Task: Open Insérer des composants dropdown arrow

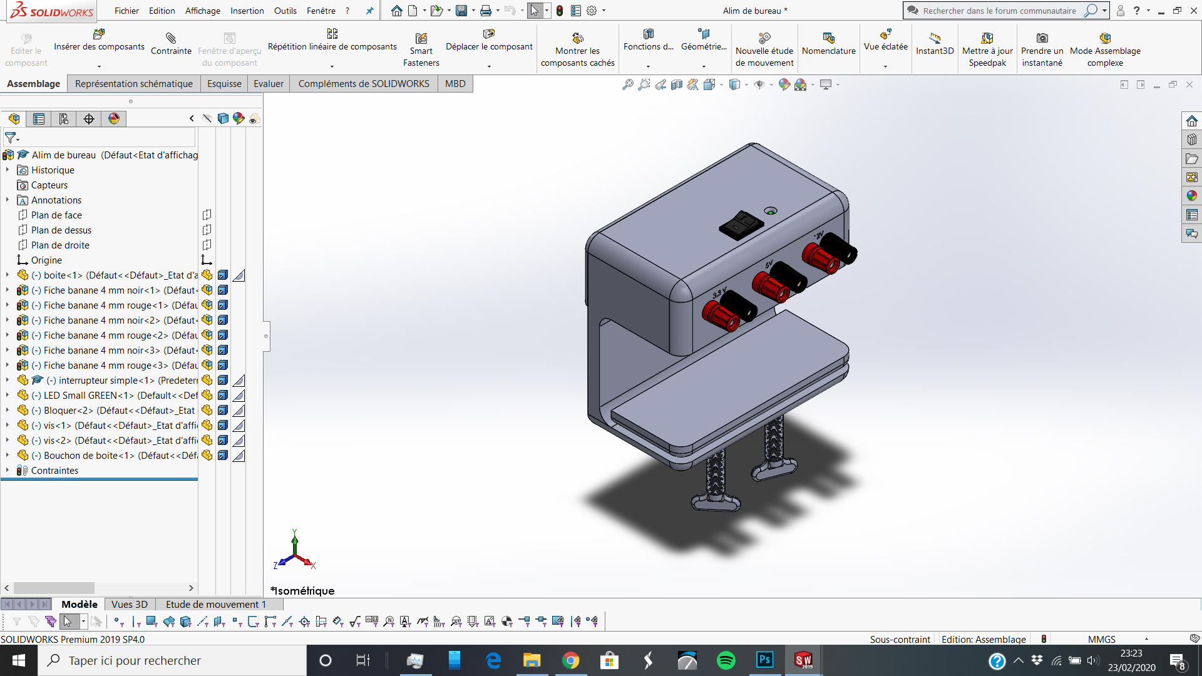Action: click(99, 66)
